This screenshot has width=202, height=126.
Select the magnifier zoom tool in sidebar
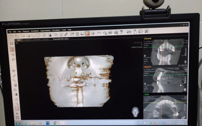point(14,80)
